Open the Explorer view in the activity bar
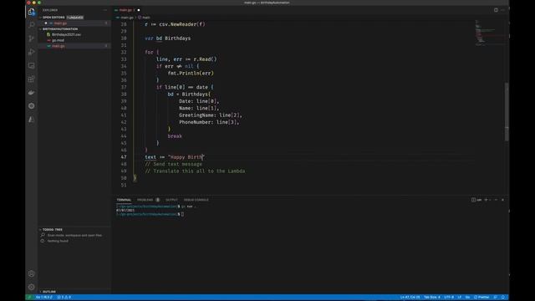Viewport: 535px width, 301px height. 32,12
